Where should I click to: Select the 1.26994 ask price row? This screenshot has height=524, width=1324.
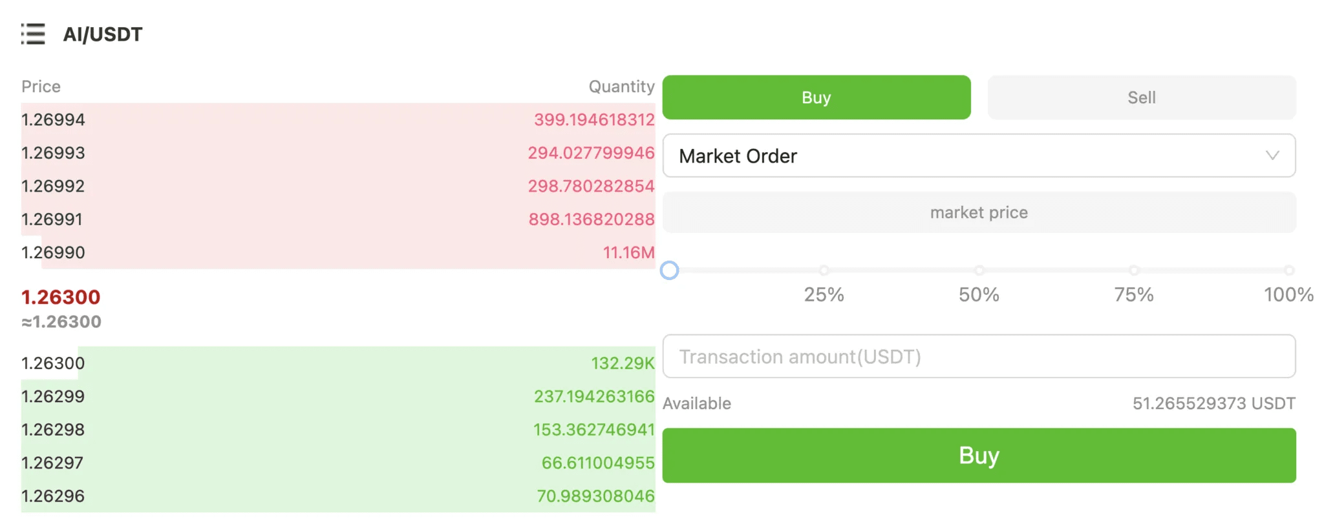tap(337, 119)
